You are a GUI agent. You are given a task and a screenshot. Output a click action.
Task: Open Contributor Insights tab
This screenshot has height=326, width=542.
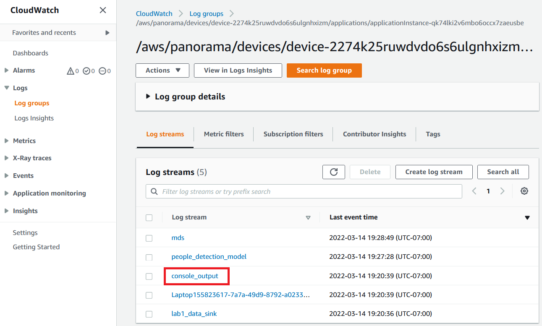pos(374,134)
